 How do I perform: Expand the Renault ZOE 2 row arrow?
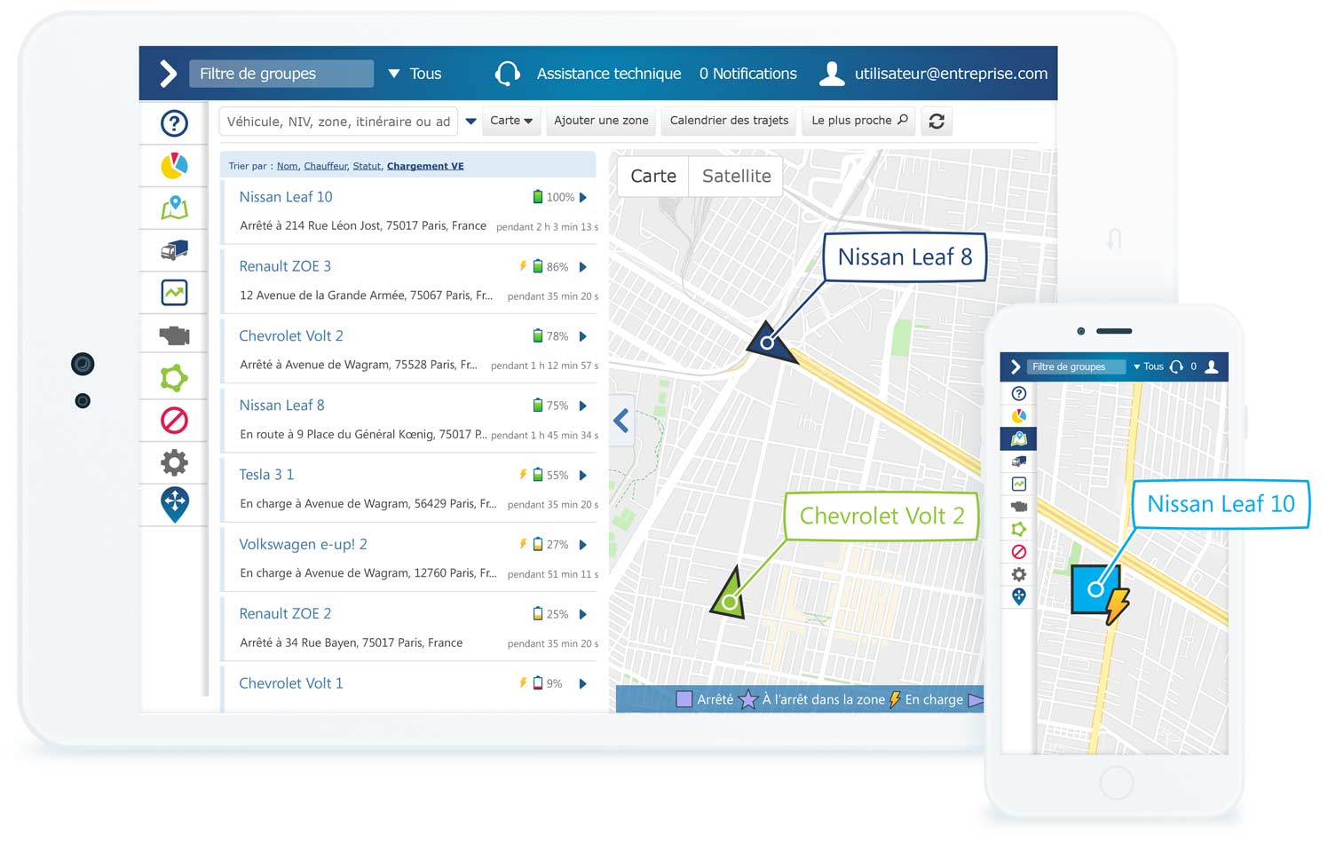tap(583, 614)
